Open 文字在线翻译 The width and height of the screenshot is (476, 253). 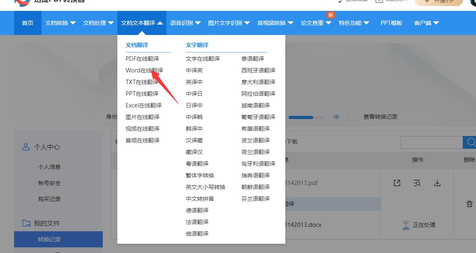(203, 59)
